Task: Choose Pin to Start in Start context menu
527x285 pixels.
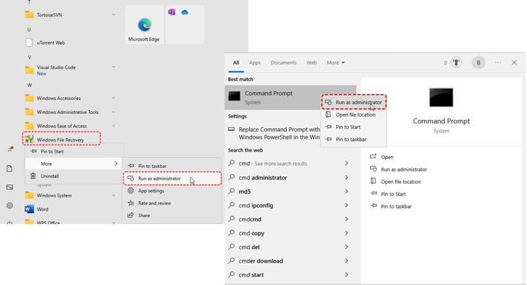Action: point(74,151)
